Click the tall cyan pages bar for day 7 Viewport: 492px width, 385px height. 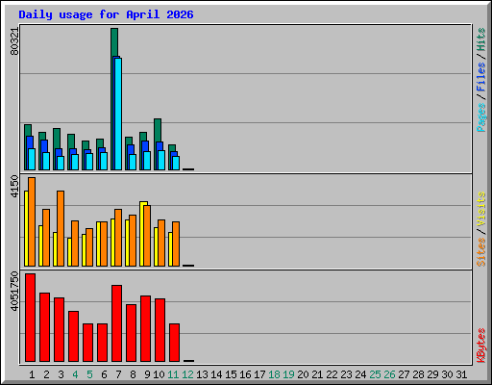click(118, 114)
